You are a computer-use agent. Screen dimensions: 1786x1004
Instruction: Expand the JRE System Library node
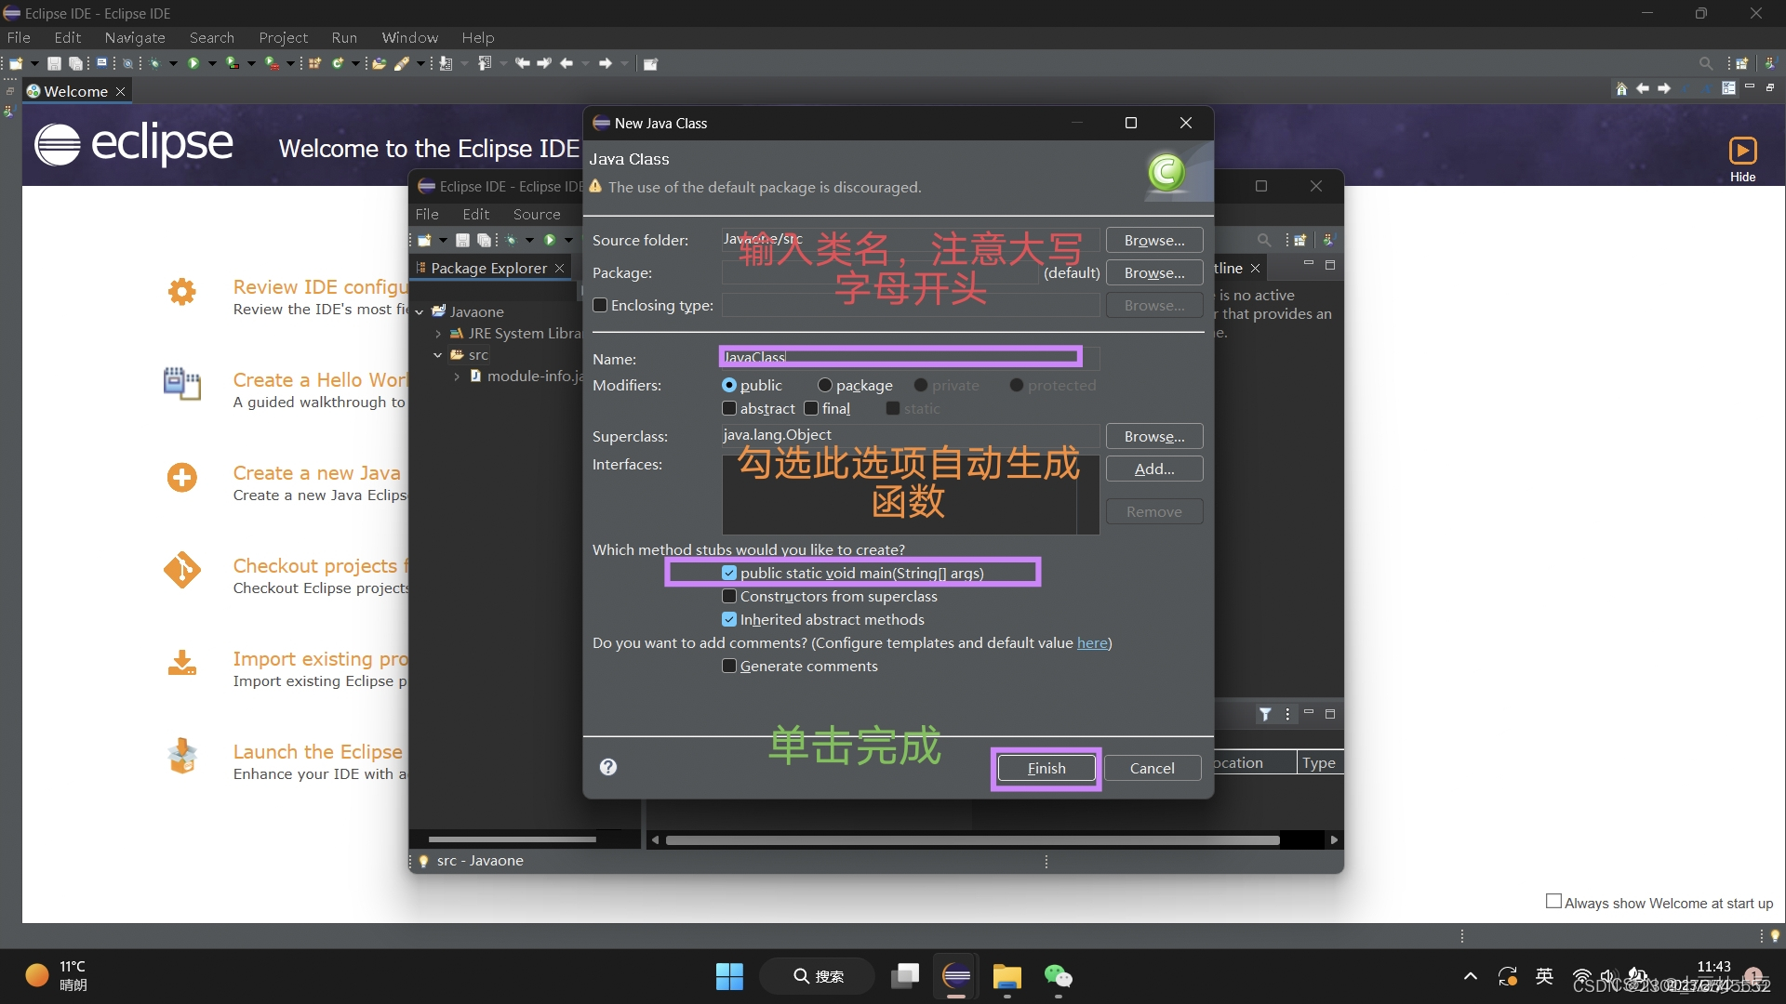[x=438, y=334]
